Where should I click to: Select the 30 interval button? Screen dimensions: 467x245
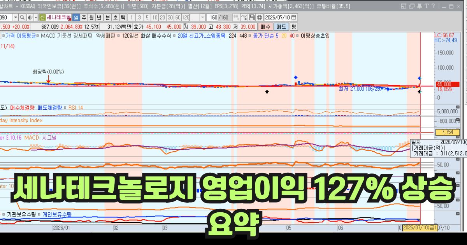tap(170, 17)
